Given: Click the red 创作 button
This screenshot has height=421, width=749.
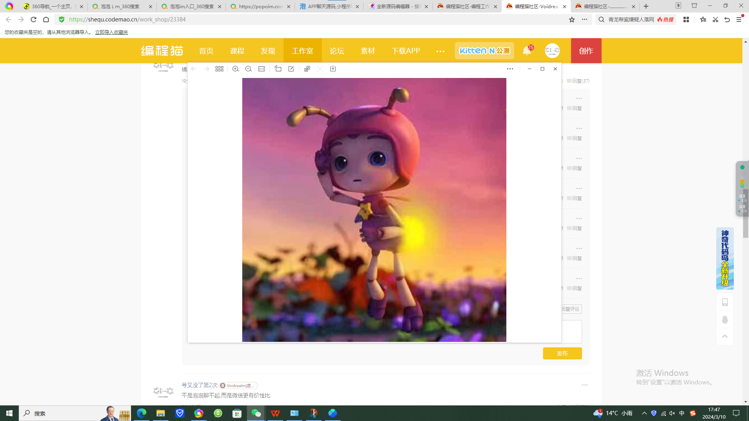Looking at the screenshot, I should 586,51.
